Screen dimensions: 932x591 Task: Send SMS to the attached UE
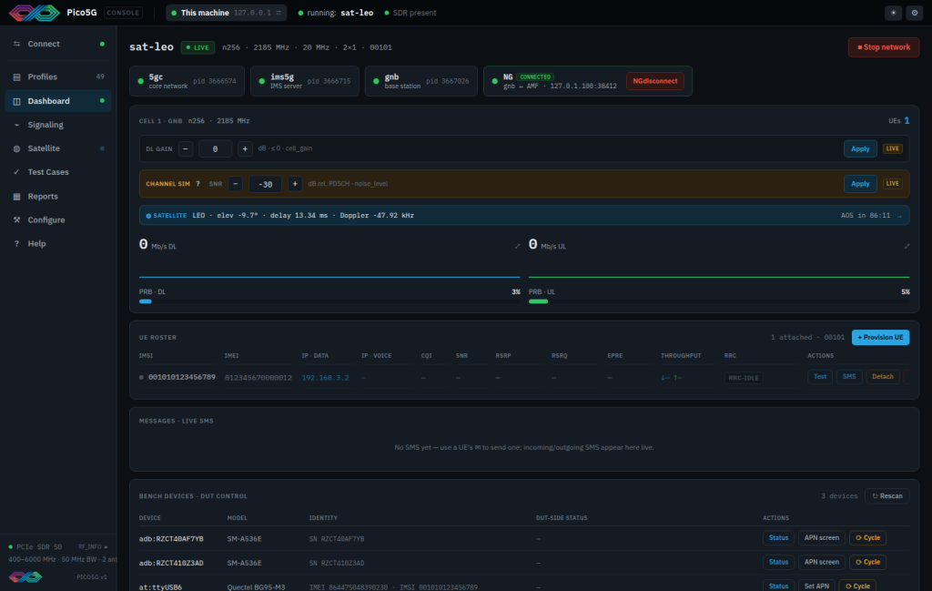point(849,377)
